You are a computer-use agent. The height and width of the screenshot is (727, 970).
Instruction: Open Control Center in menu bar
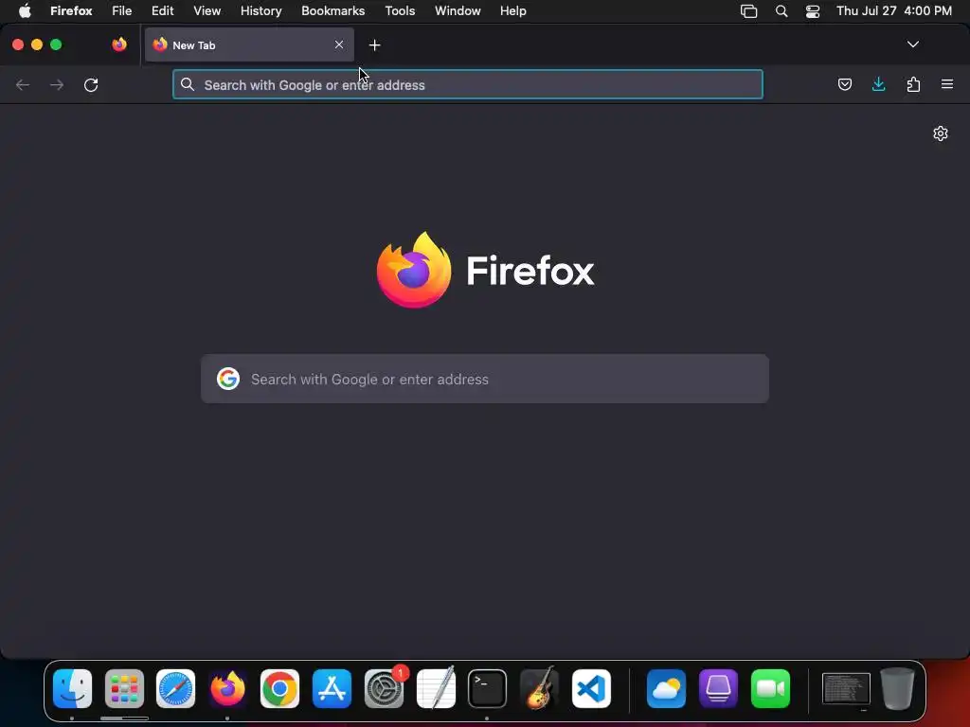812,11
